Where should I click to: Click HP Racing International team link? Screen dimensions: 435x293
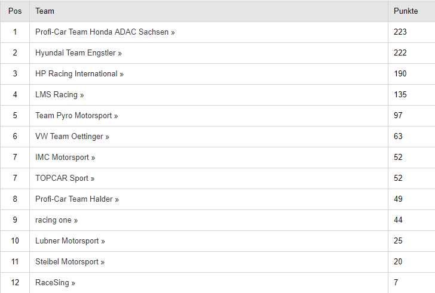pyautogui.click(x=79, y=74)
